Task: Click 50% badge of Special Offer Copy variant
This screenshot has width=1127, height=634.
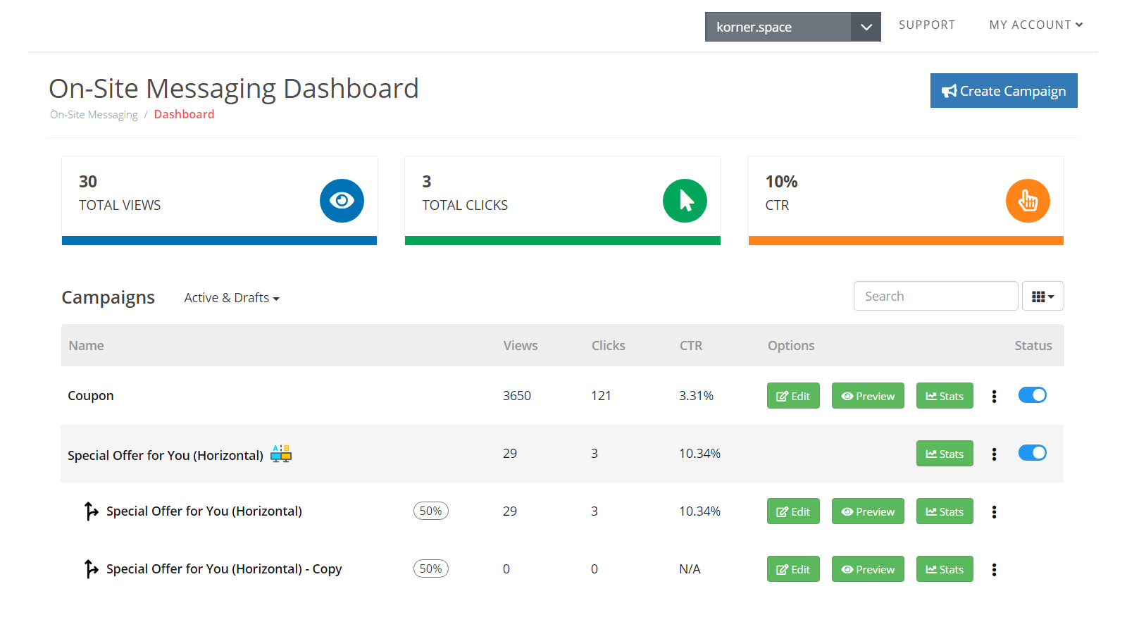Action: tap(431, 568)
